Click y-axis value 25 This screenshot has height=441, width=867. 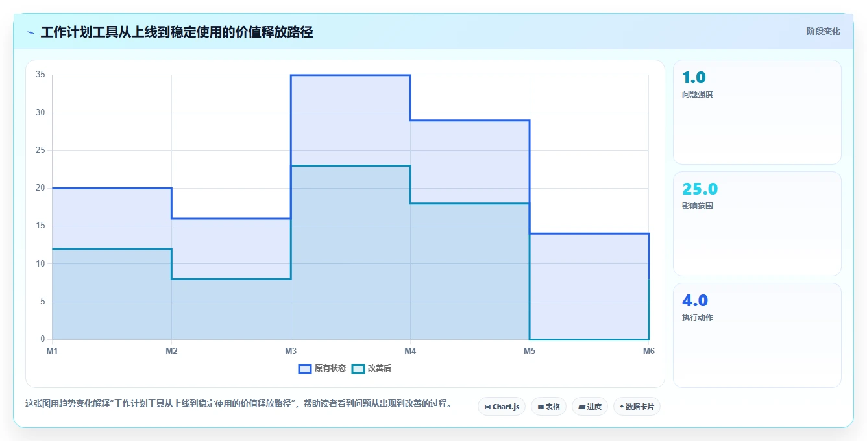point(40,150)
